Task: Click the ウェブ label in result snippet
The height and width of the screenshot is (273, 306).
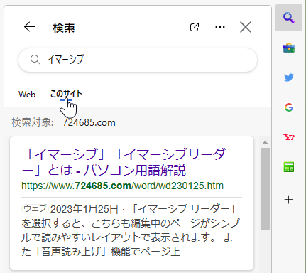Action: [35, 208]
